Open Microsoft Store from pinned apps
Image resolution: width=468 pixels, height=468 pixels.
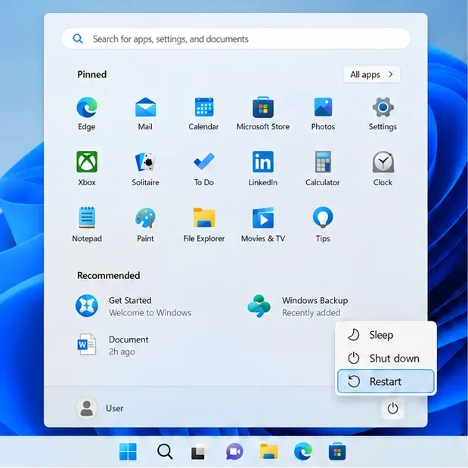pyautogui.click(x=263, y=113)
